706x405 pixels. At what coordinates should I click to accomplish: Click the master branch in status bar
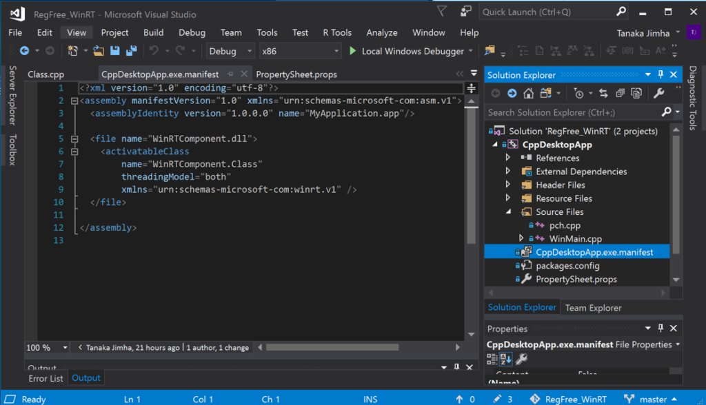pyautogui.click(x=653, y=399)
